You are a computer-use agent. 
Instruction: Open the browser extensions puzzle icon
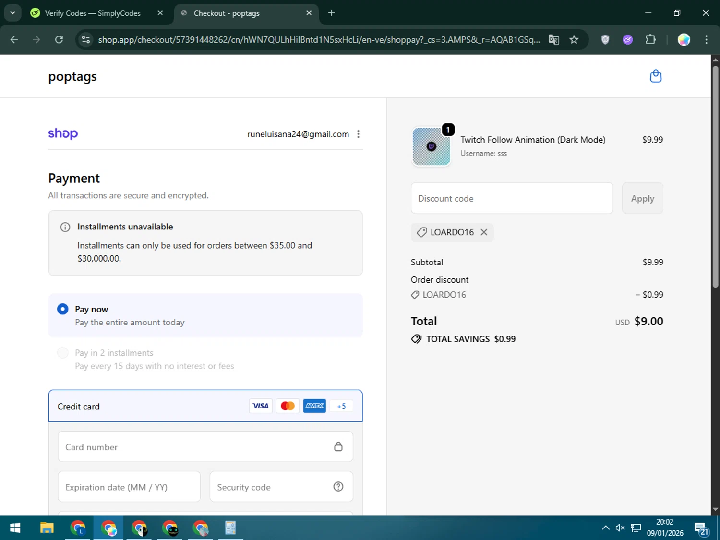650,40
